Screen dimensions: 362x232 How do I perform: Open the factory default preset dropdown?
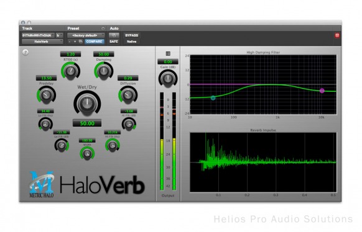point(86,35)
